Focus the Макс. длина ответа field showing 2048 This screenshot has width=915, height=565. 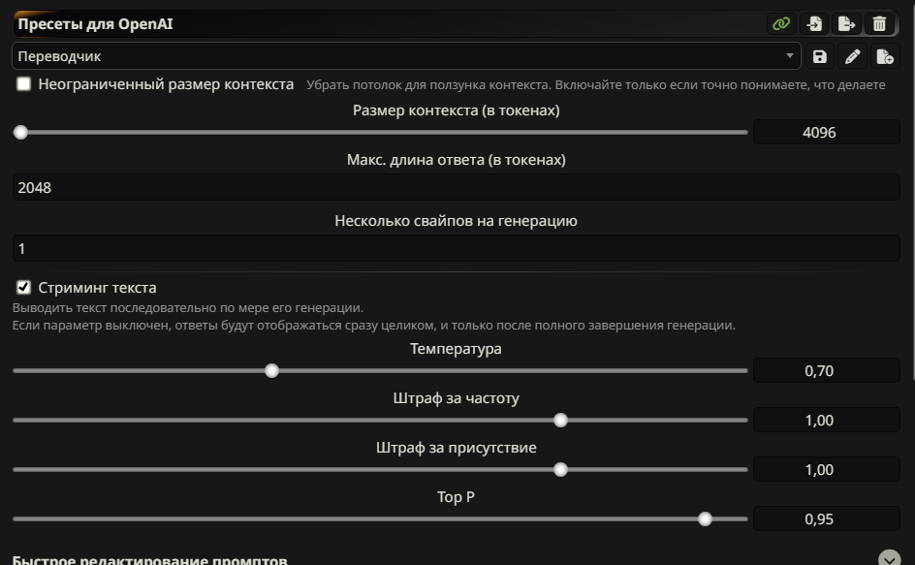pyautogui.click(x=457, y=187)
